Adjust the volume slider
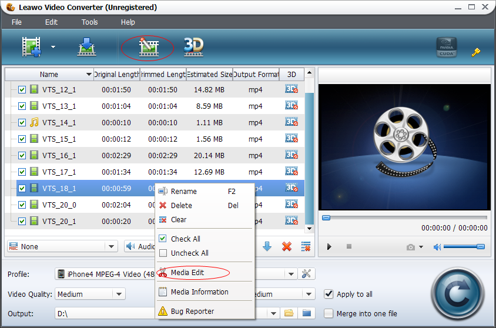 (464, 246)
